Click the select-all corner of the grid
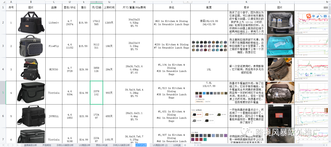The image size is (331, 147). pyautogui.click(x=3, y=2)
